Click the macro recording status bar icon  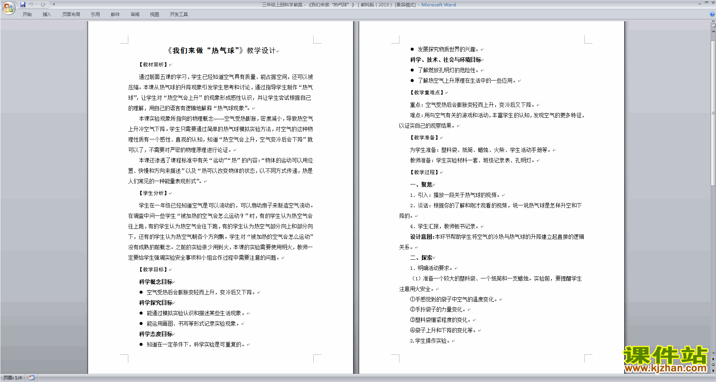pyautogui.click(x=31, y=378)
